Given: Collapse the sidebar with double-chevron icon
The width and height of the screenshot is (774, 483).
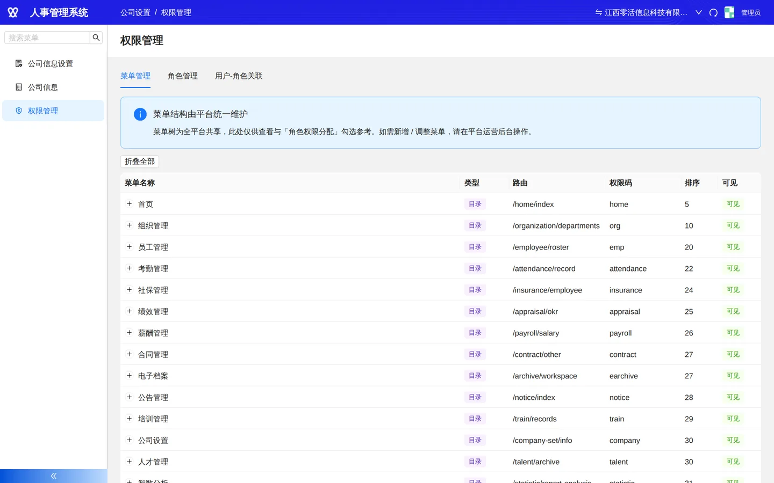Looking at the screenshot, I should pyautogui.click(x=54, y=476).
